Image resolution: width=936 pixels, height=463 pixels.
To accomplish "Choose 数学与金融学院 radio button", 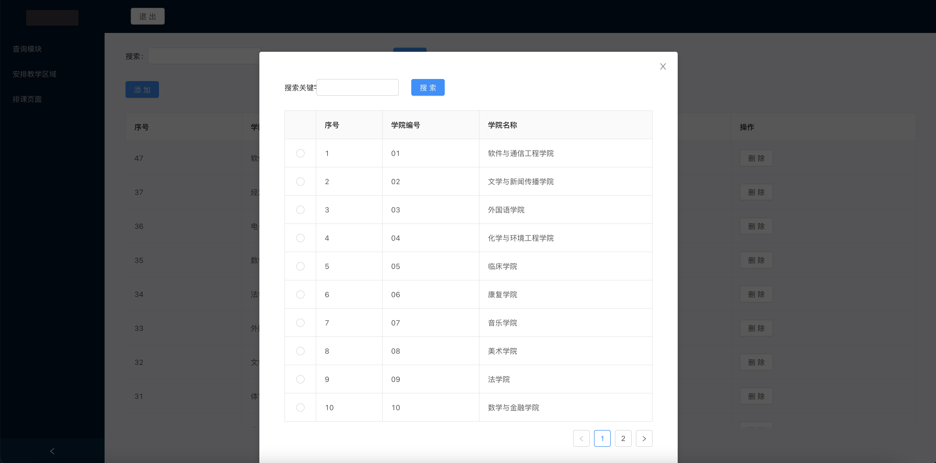I will 300,407.
